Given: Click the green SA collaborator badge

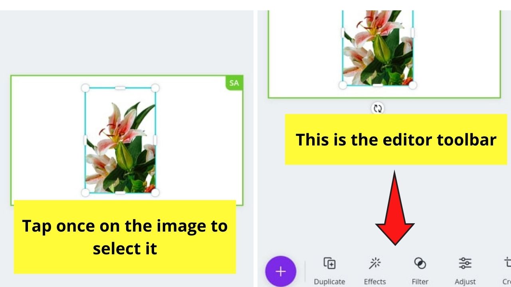Looking at the screenshot, I should [234, 83].
